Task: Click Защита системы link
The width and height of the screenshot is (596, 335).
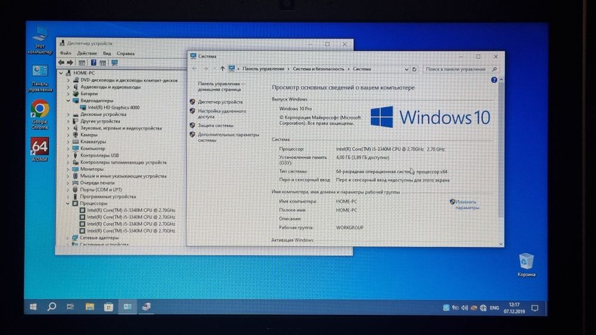Action: (216, 125)
